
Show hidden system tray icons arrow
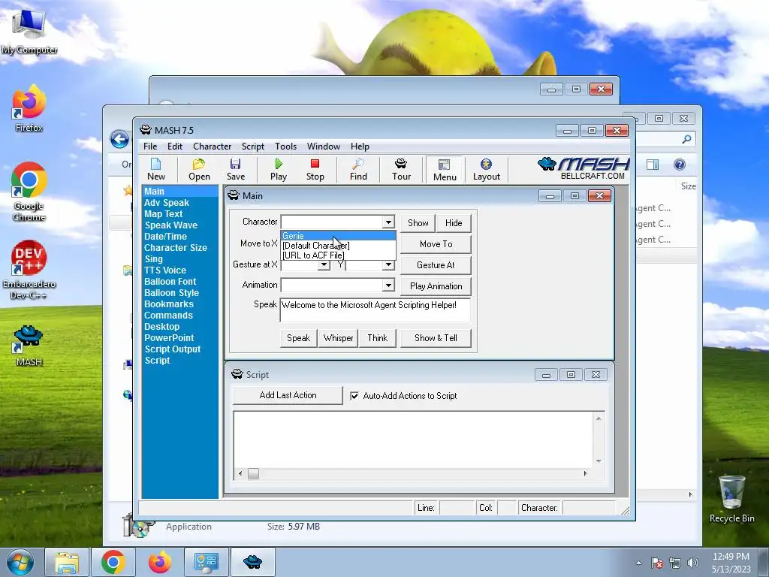coord(638,563)
